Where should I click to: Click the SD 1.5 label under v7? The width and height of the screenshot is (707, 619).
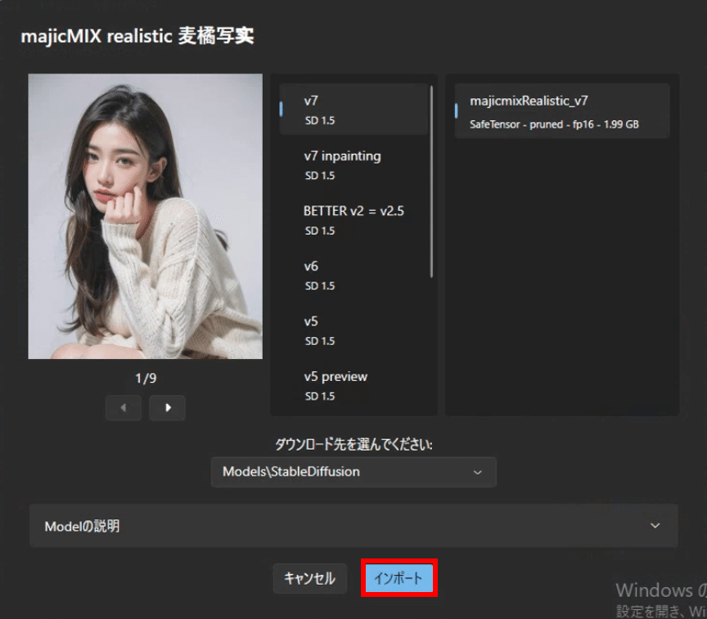tap(319, 120)
